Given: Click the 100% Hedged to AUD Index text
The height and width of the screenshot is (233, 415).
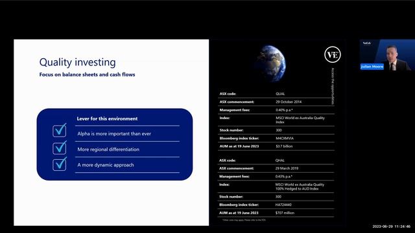Looking at the screenshot, I should (297, 188).
